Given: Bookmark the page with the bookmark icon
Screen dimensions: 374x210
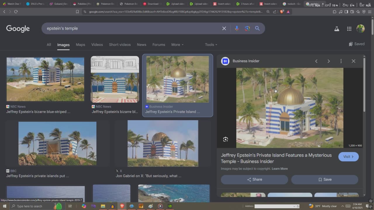Looking at the screenshot, I should pyautogui.click(x=77, y=12).
